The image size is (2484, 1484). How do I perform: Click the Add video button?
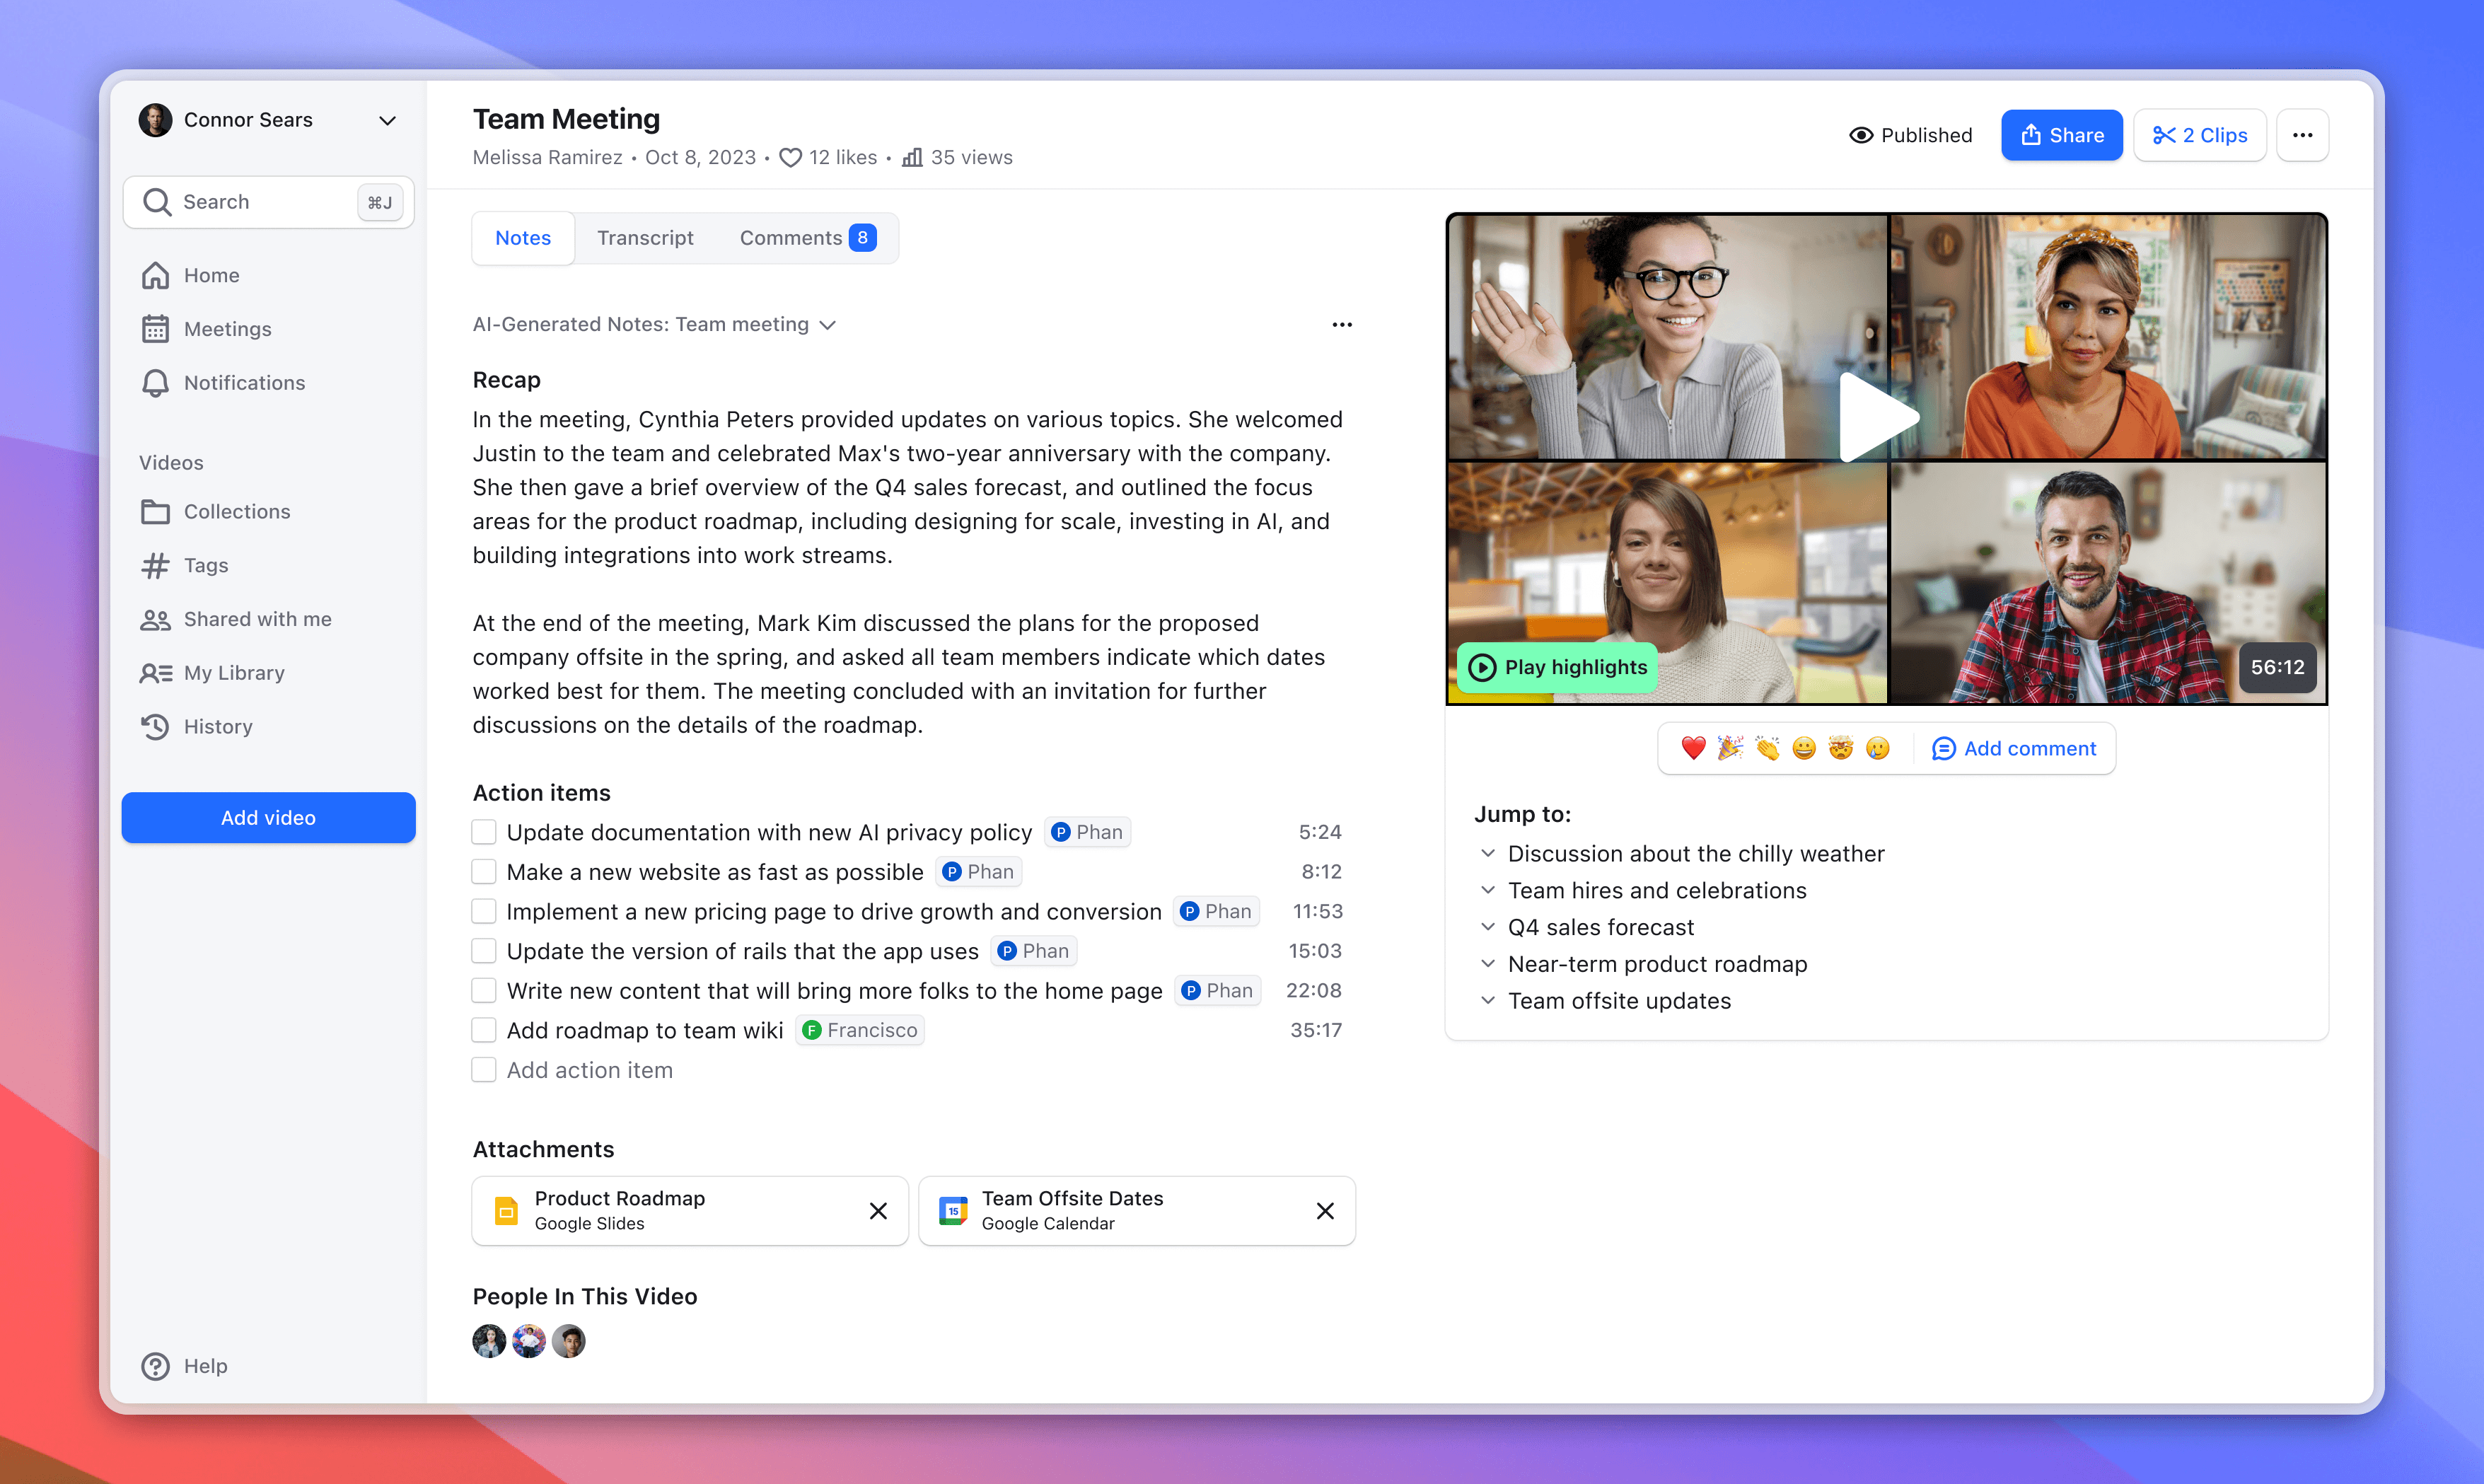click(x=268, y=817)
